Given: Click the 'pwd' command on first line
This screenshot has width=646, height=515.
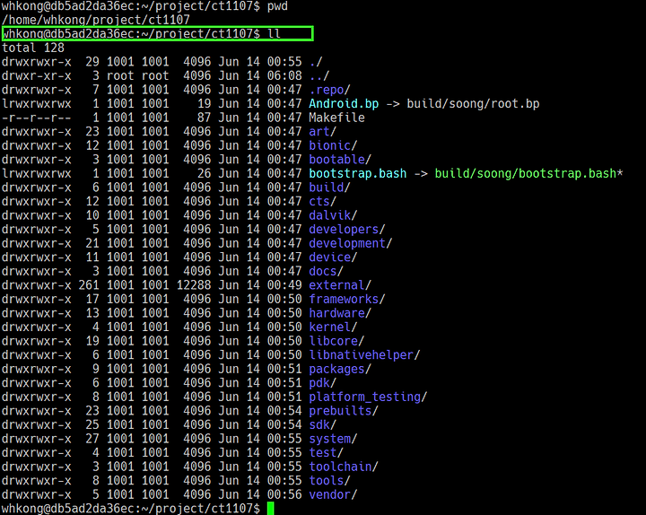Looking at the screenshot, I should point(277,6).
